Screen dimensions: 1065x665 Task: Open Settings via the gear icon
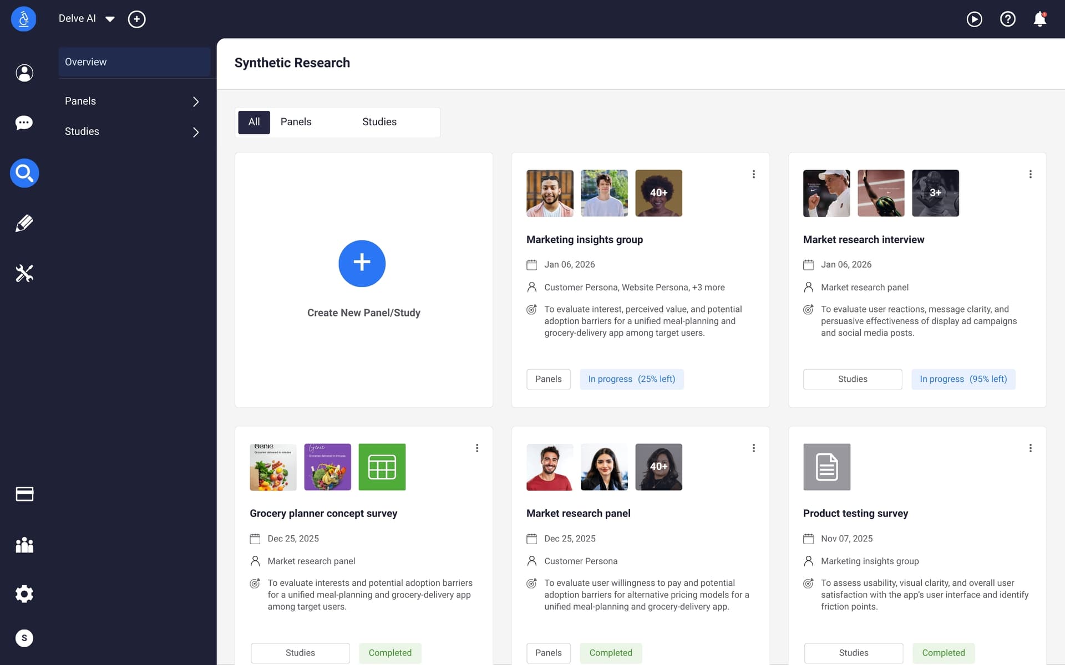tap(24, 594)
